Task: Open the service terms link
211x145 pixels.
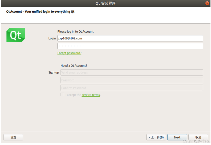Action: pyautogui.click(x=91, y=95)
